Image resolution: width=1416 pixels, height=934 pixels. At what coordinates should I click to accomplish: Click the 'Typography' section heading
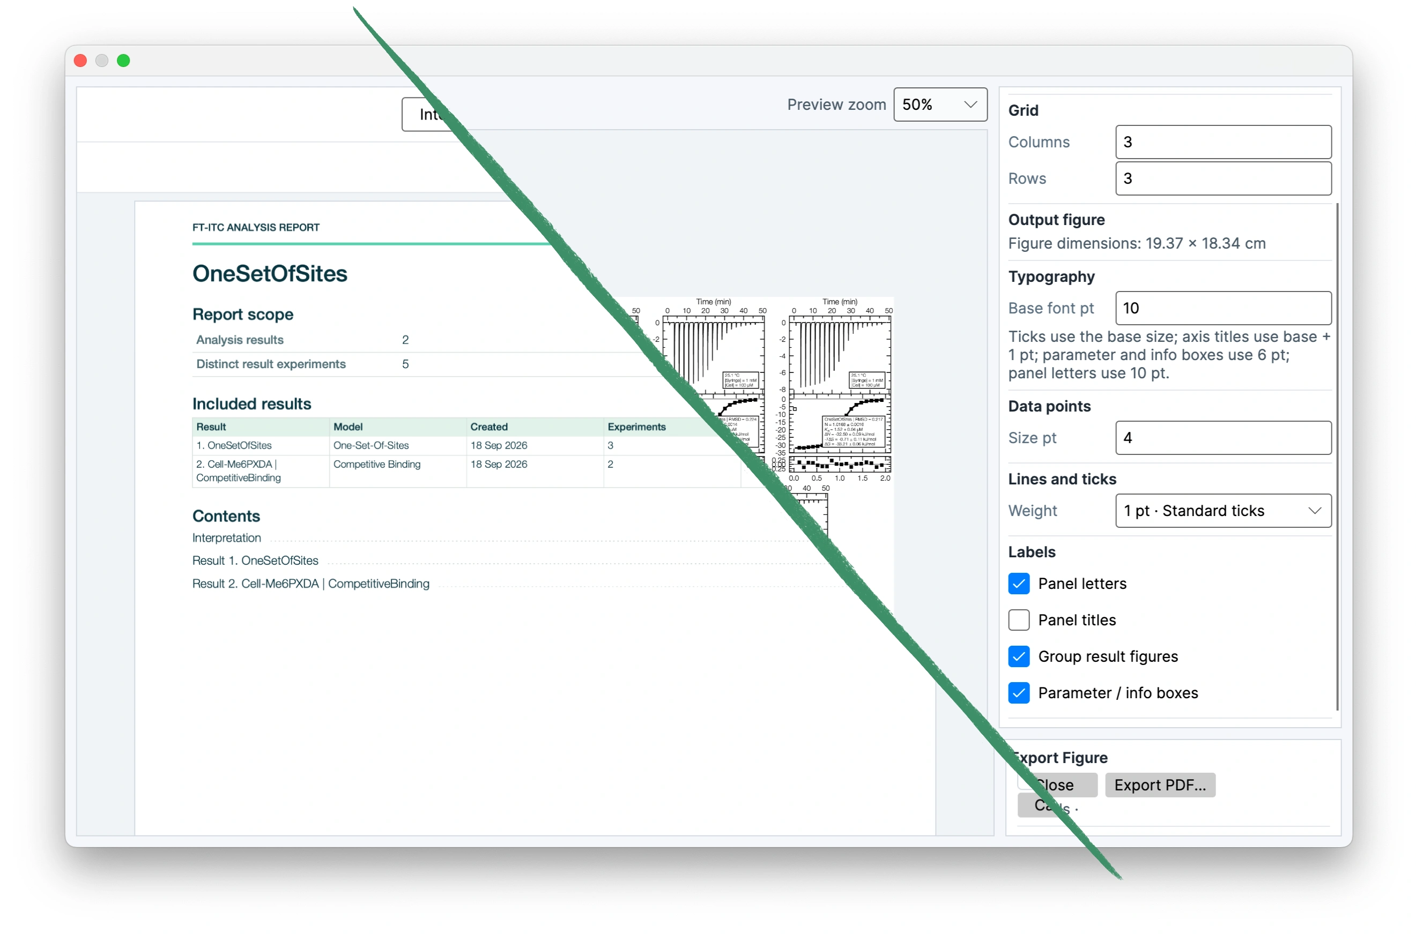(1052, 277)
